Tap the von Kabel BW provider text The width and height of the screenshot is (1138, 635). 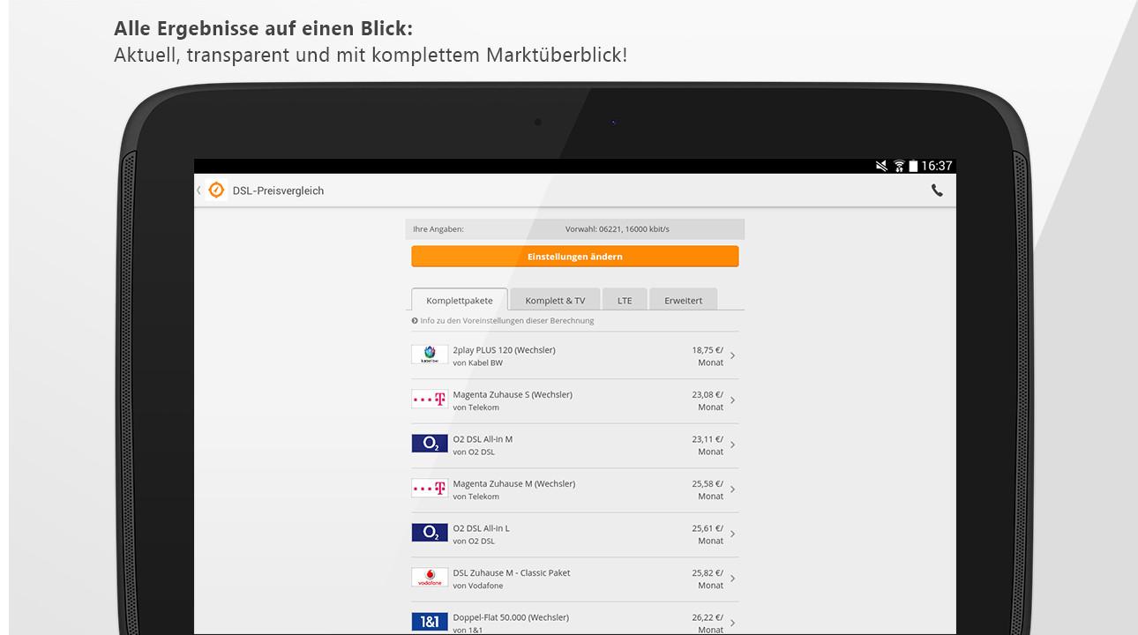478,362
